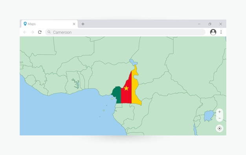Click the yellow star on Cameroon

click(126, 88)
